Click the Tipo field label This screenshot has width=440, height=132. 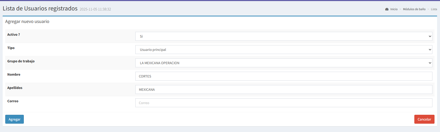click(11, 48)
